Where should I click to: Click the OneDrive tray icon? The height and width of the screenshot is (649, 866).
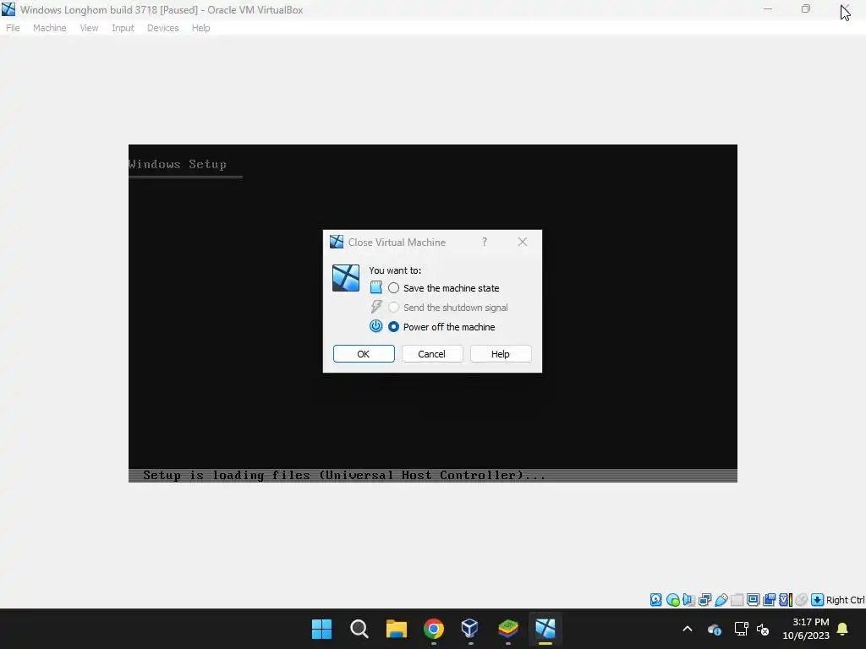(714, 629)
